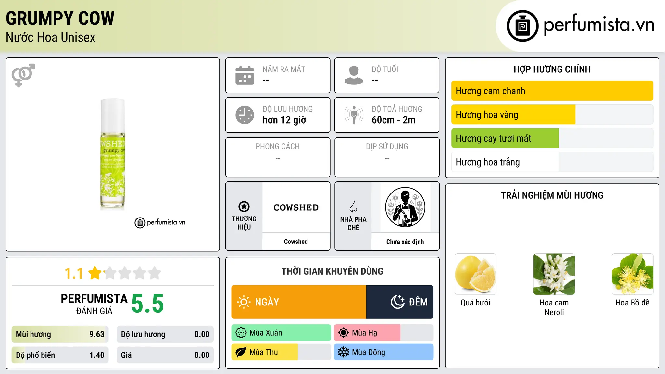Click the NHÀ PHA CHẾ label
Screen dimensions: 665x374
(x=353, y=223)
